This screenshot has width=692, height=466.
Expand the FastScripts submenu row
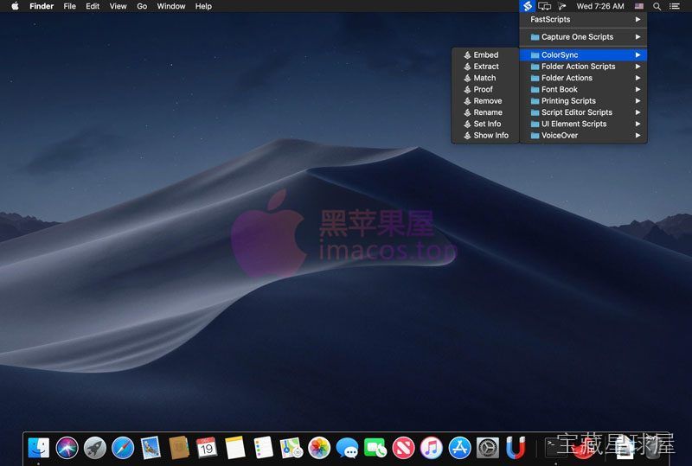583,19
